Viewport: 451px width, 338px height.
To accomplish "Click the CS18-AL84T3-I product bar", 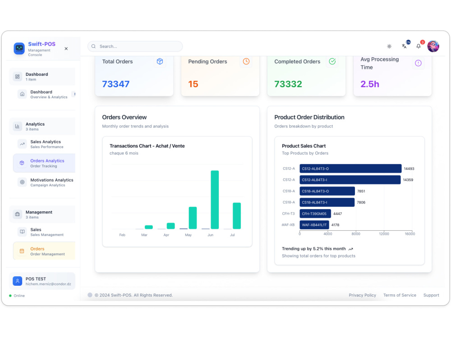I will [327, 202].
